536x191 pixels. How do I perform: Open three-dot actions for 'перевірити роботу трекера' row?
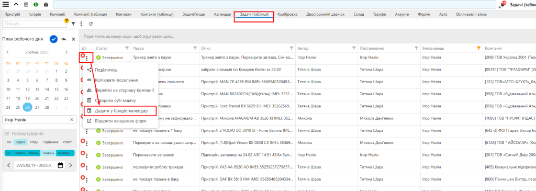[87, 168]
